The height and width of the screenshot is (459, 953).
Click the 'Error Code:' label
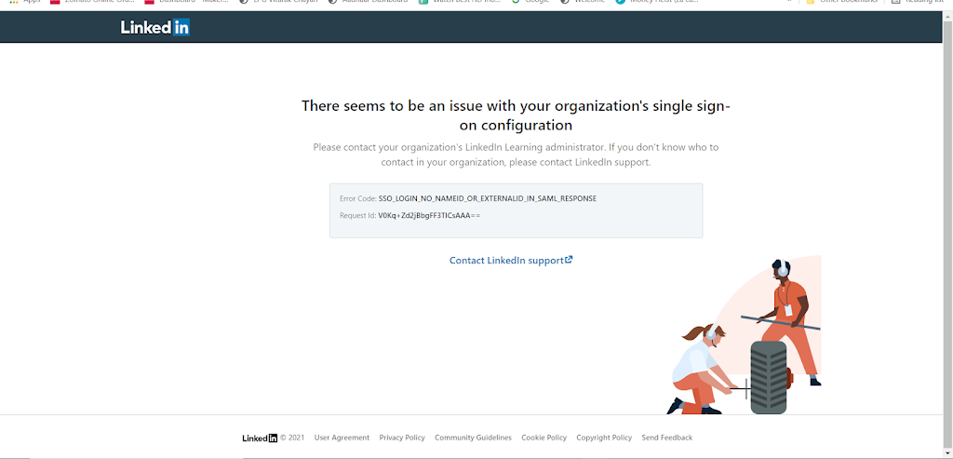point(358,199)
